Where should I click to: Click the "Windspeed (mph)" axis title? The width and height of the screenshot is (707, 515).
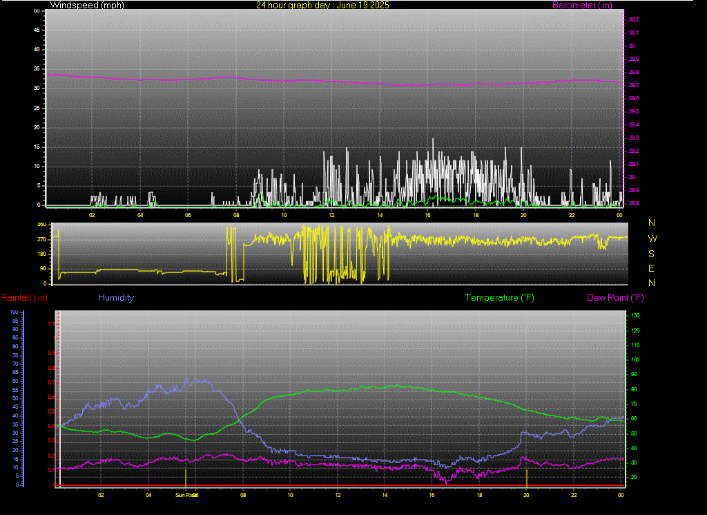coord(87,5)
